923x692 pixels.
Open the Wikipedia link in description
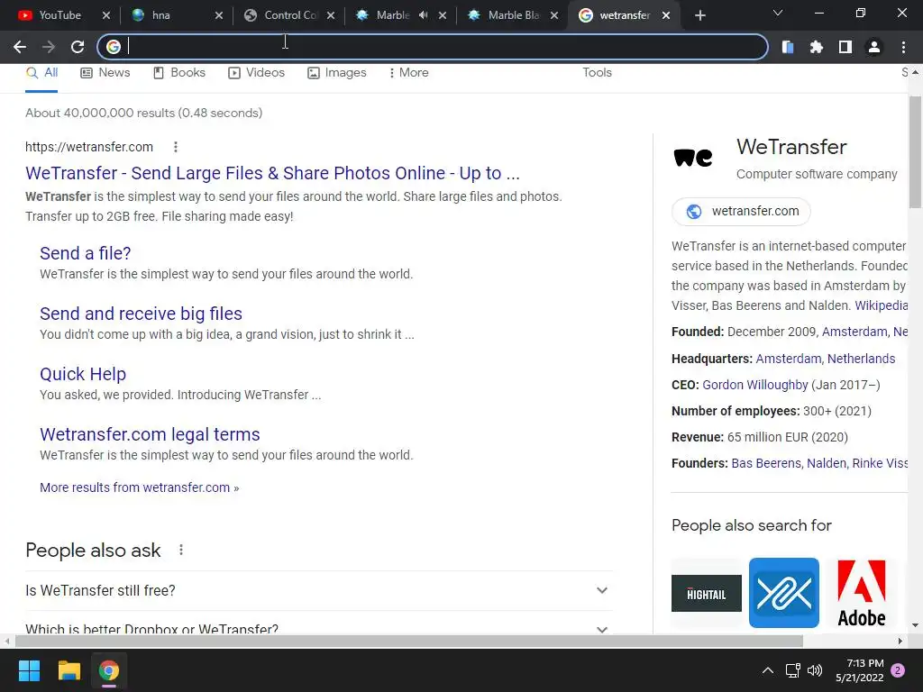881,305
